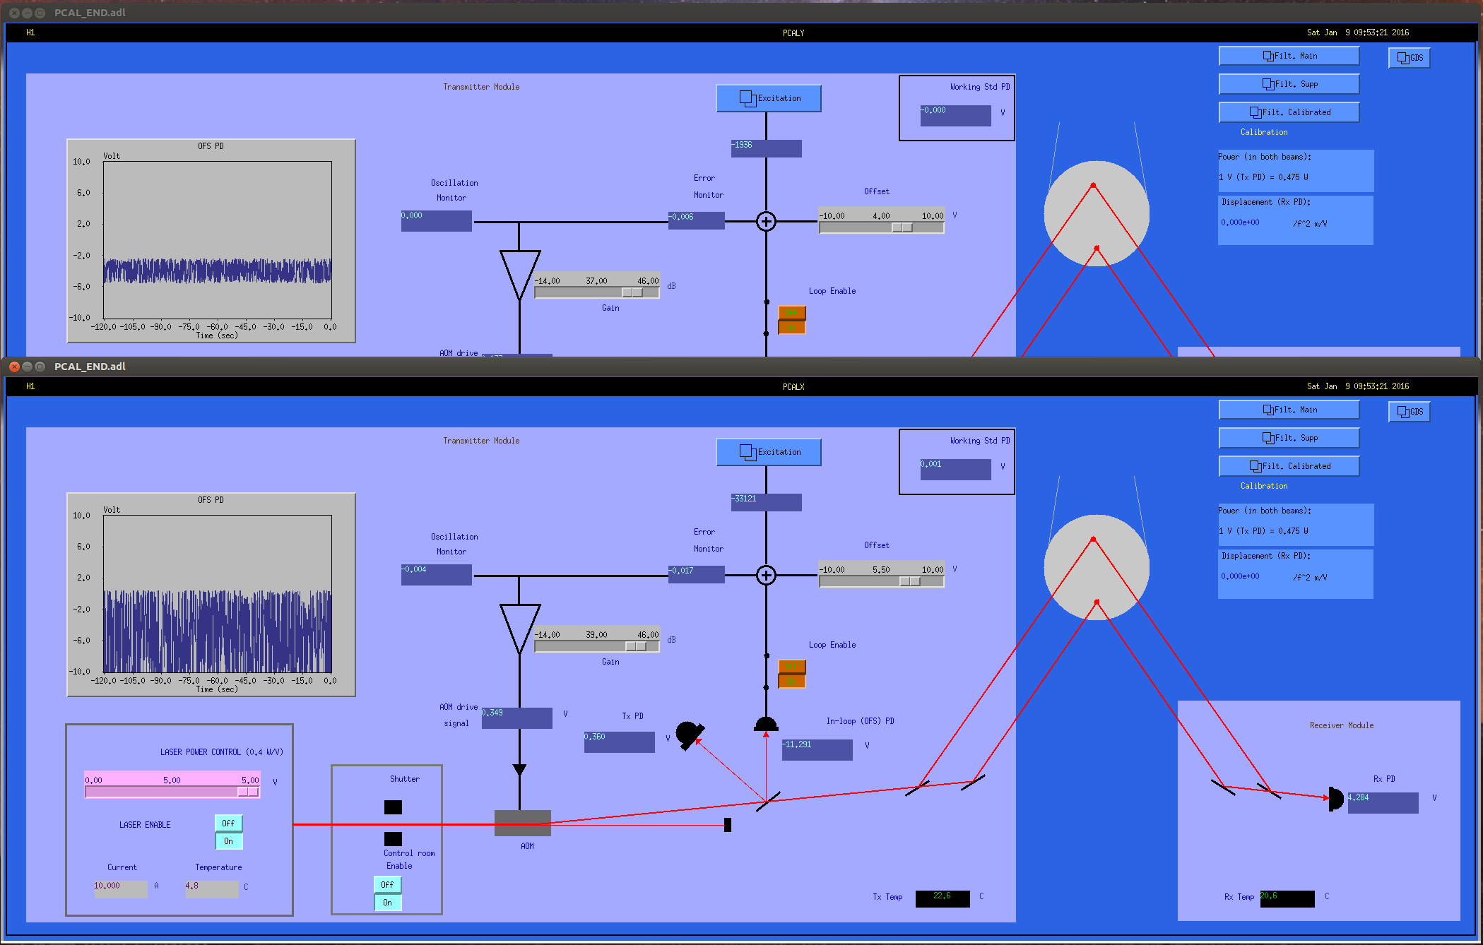Click the PCALX AOM drive signal readout
This screenshot has height=945, width=1483.
(516, 718)
